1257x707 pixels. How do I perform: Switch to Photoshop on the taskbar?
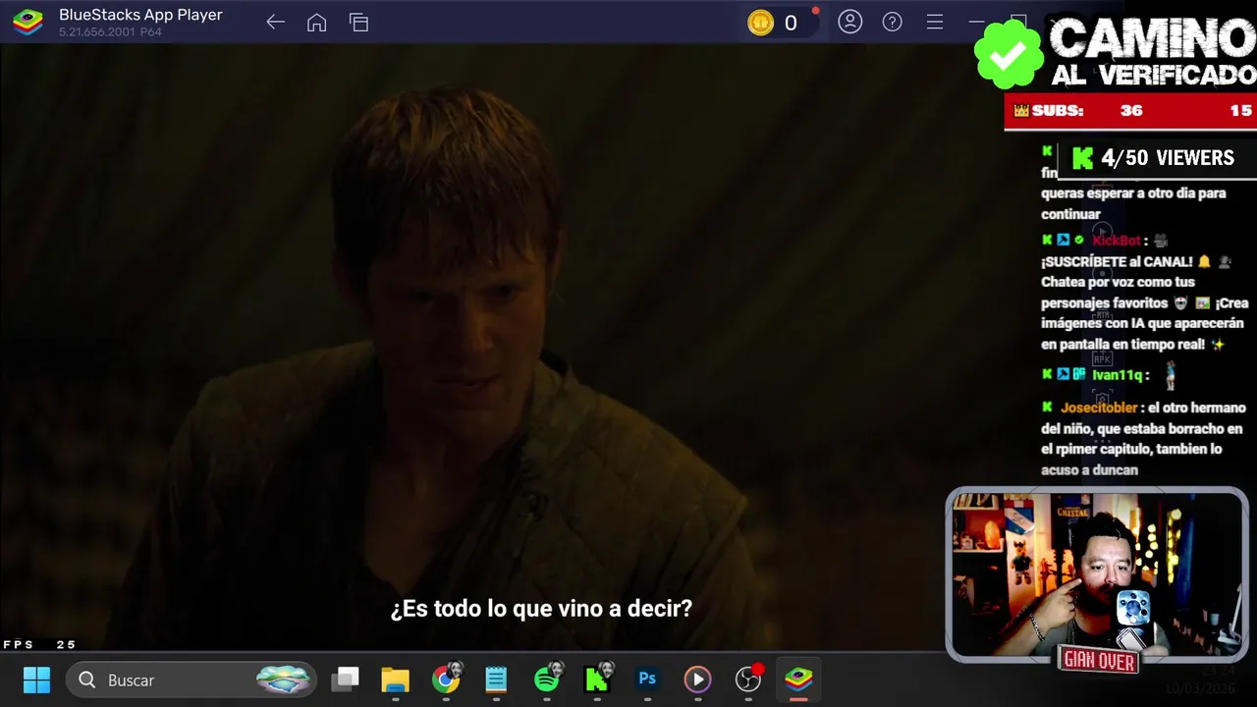tap(647, 679)
